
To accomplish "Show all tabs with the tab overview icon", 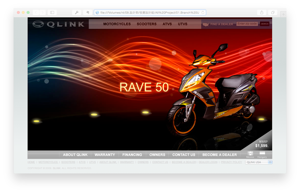I will (273, 12).
